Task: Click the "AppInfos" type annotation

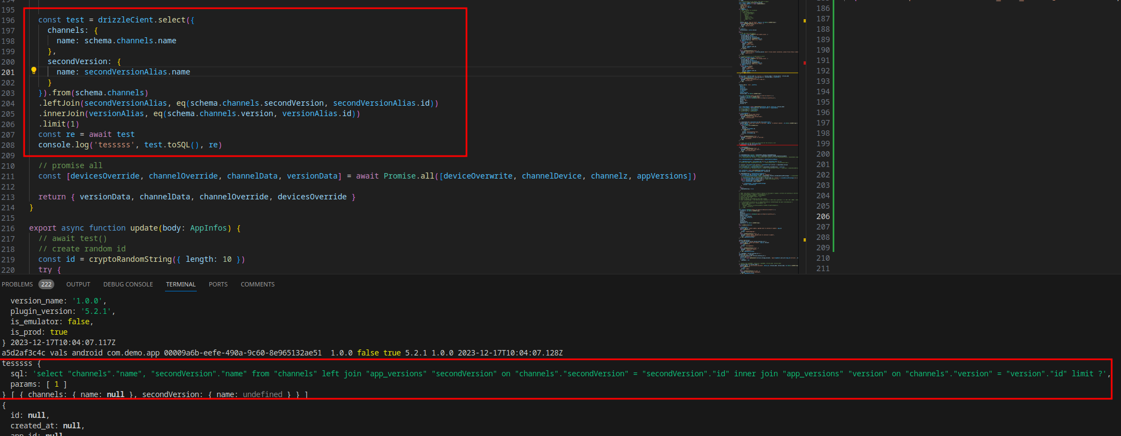Action: coord(208,228)
